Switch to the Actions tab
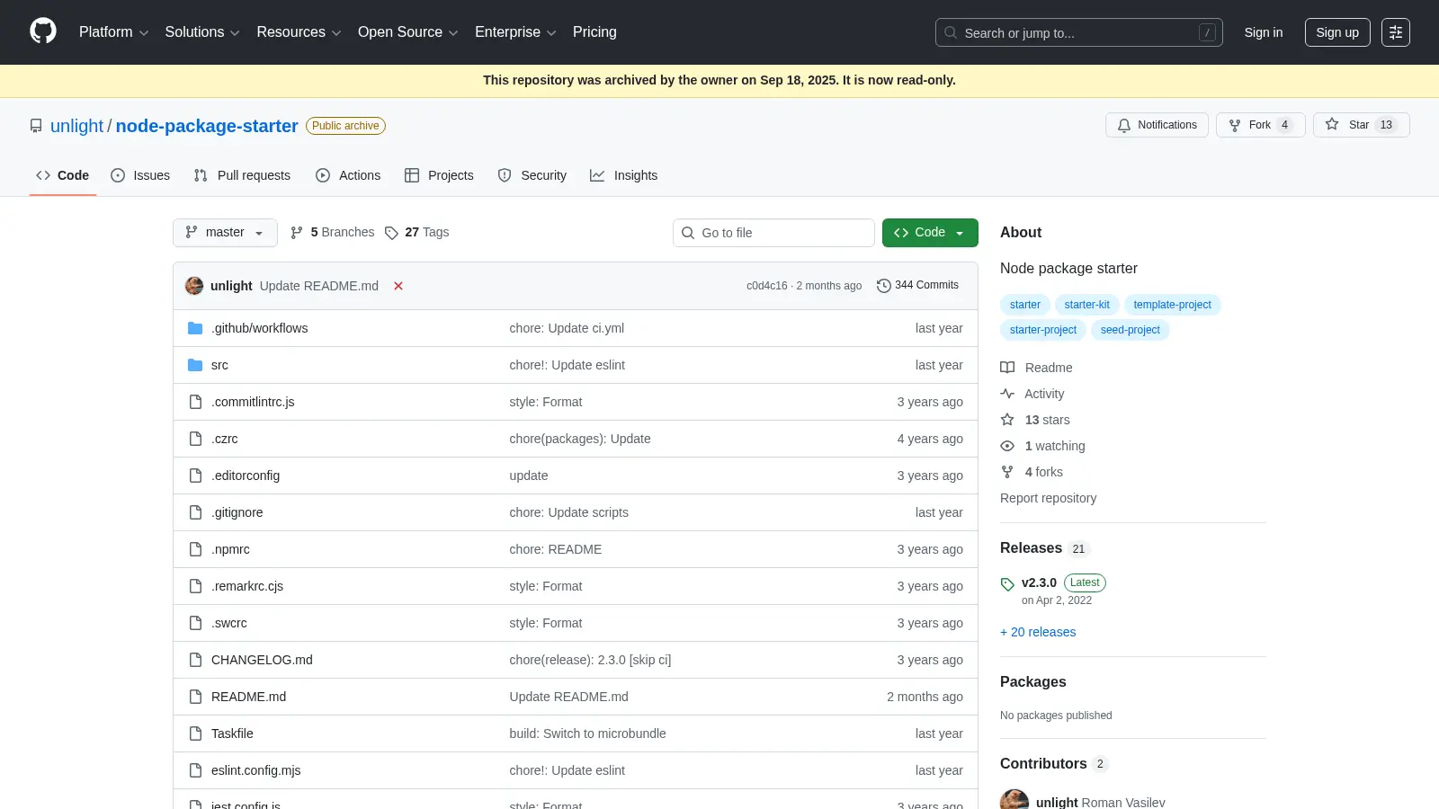1439x809 pixels. [x=348, y=175]
